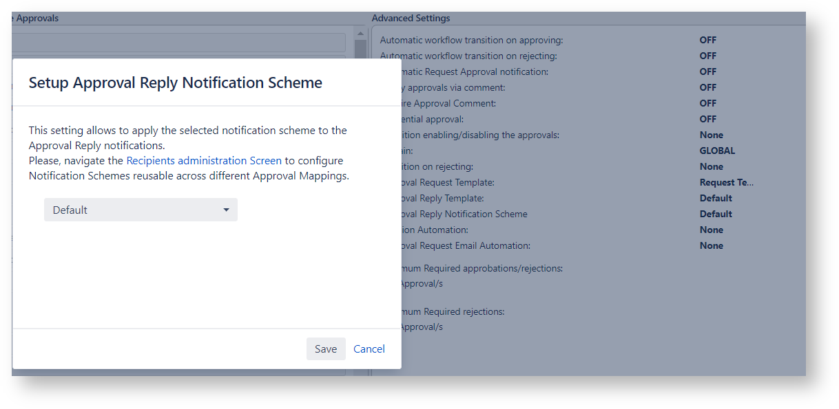This screenshot has width=839, height=409.
Task: Click None value for enabling/disabling the approvals
Action: click(x=712, y=135)
